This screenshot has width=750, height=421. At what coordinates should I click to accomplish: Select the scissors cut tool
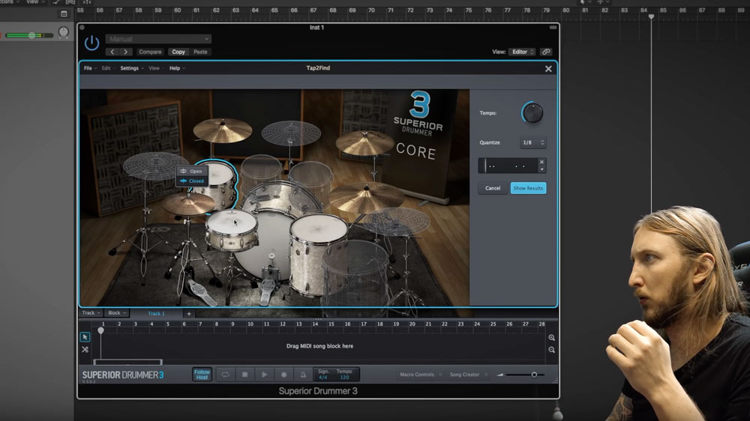[x=85, y=350]
